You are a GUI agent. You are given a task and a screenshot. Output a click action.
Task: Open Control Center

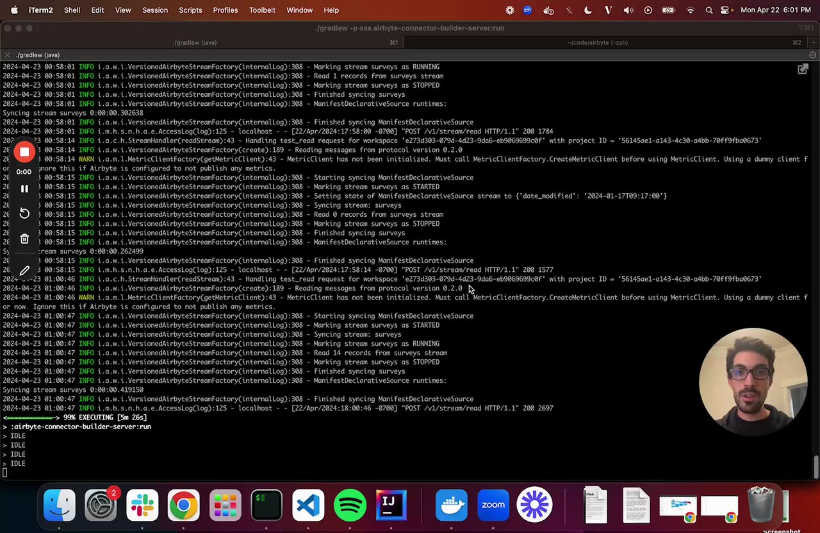725,10
